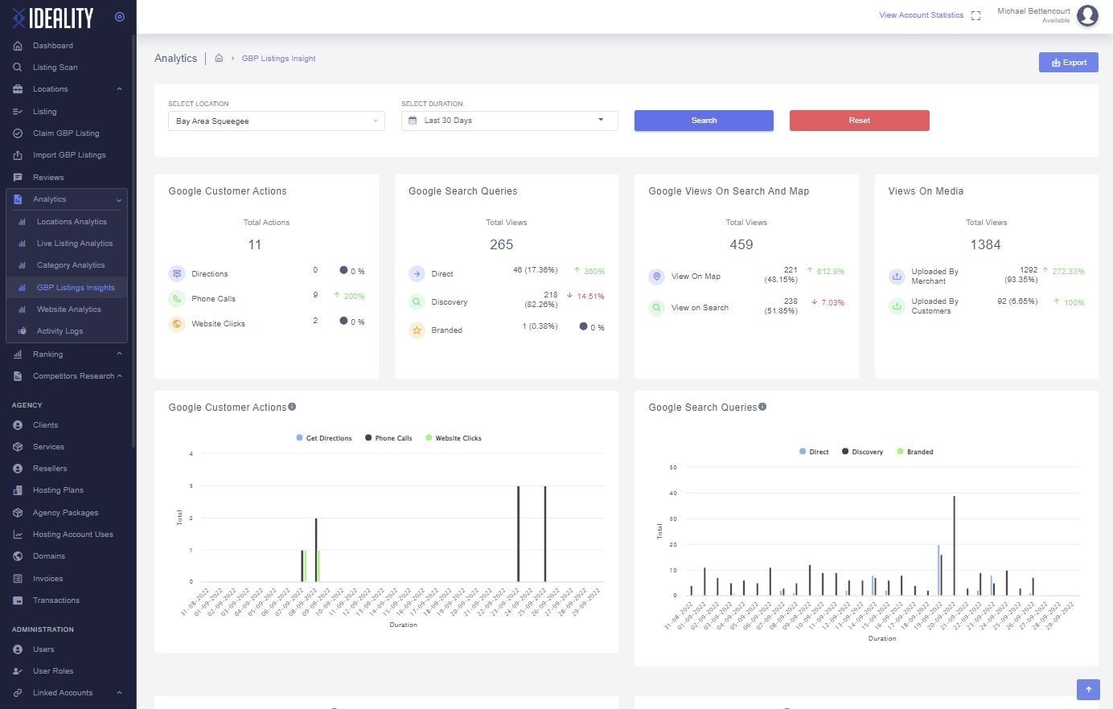Click the Invoices list icon
This screenshot has width=1113, height=709.
tap(18, 579)
